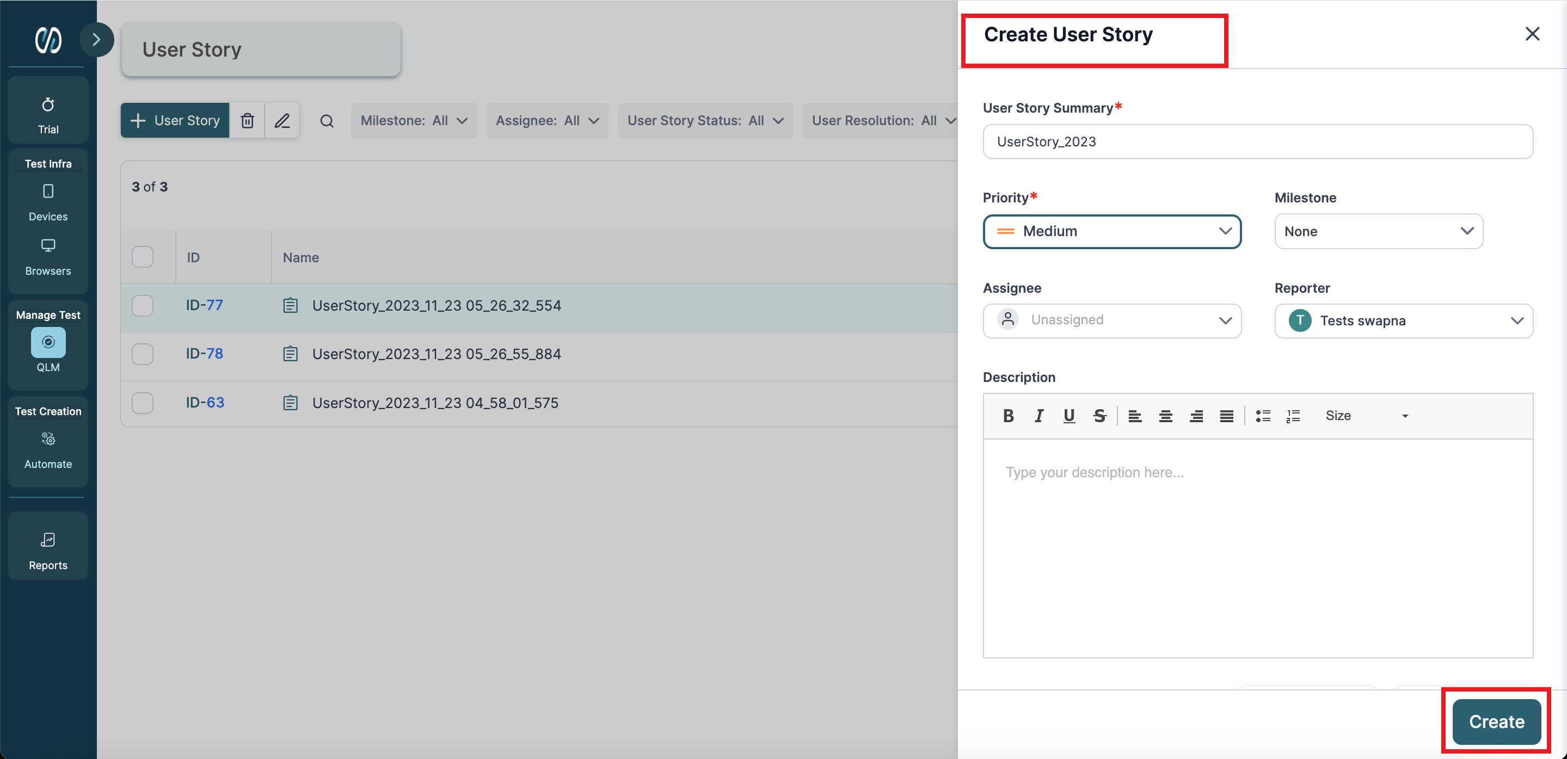Toggle the select-all header checkbox
The width and height of the screenshot is (1567, 759).
click(x=143, y=257)
